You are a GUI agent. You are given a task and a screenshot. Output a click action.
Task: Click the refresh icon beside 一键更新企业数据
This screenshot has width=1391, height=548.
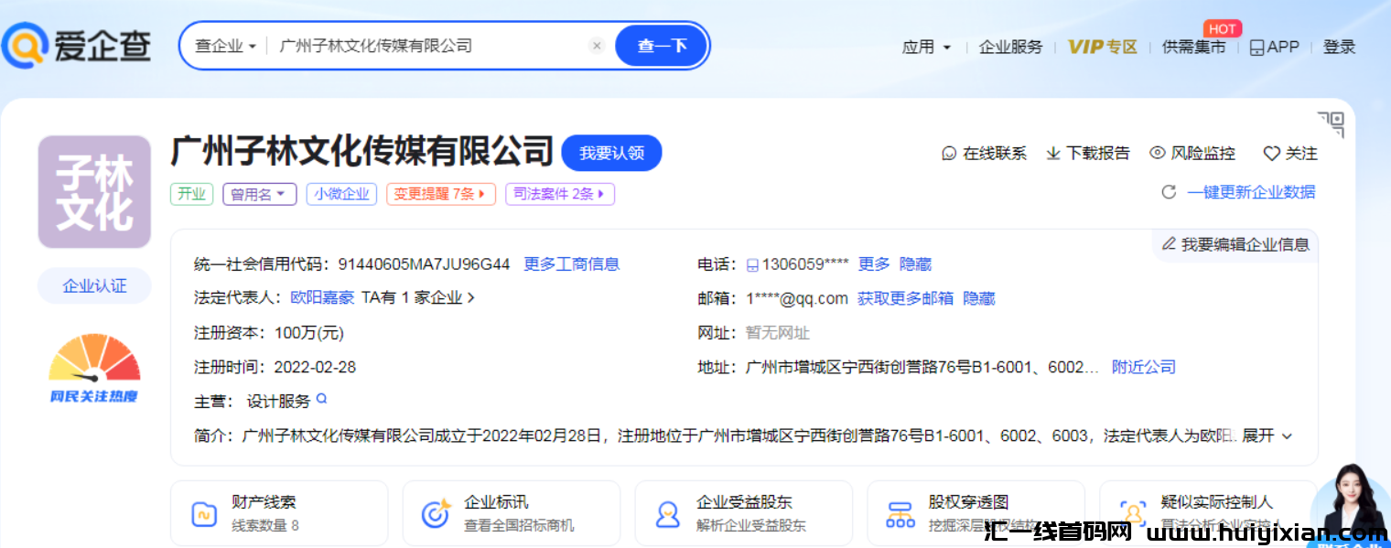[1169, 192]
